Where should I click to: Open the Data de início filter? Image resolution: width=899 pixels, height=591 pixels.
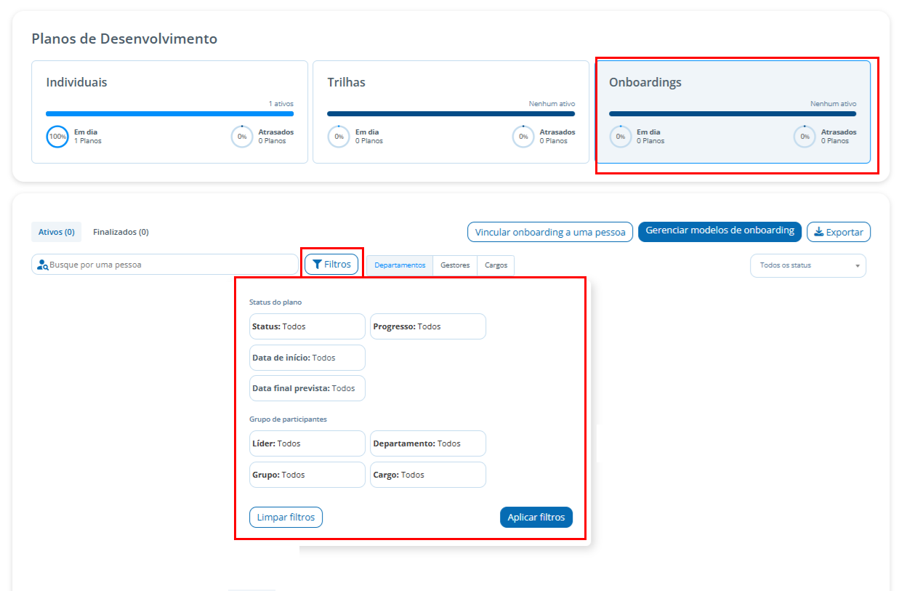tap(307, 358)
